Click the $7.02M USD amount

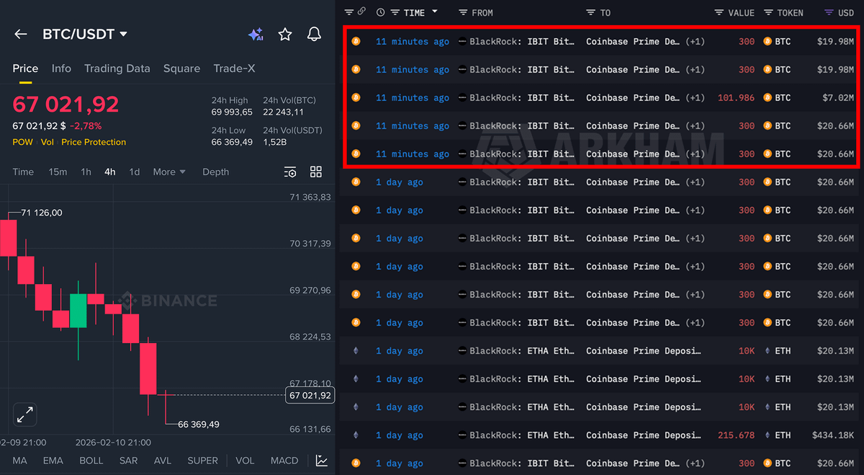point(838,97)
